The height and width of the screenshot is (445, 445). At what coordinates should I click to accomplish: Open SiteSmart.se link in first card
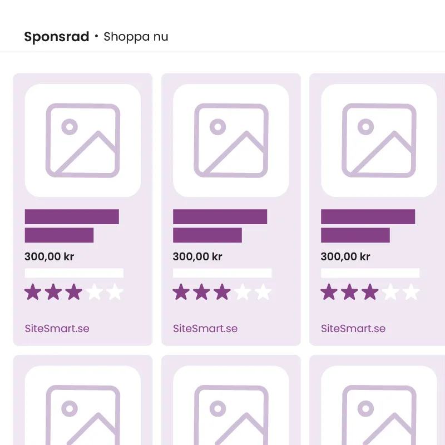[57, 328]
